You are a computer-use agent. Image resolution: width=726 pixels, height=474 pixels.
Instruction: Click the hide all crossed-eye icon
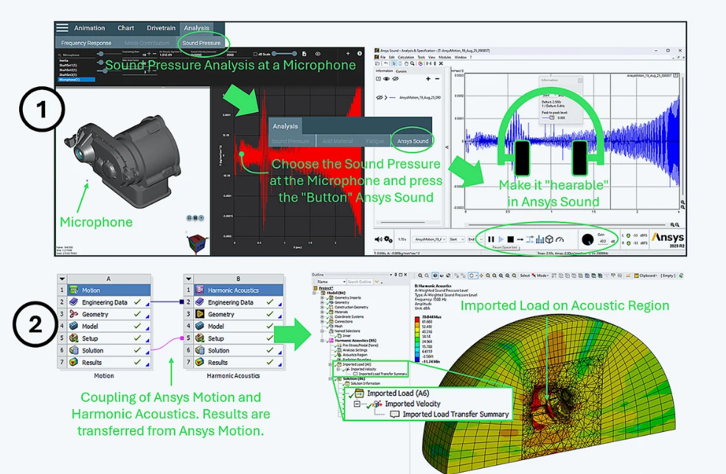pos(395,79)
